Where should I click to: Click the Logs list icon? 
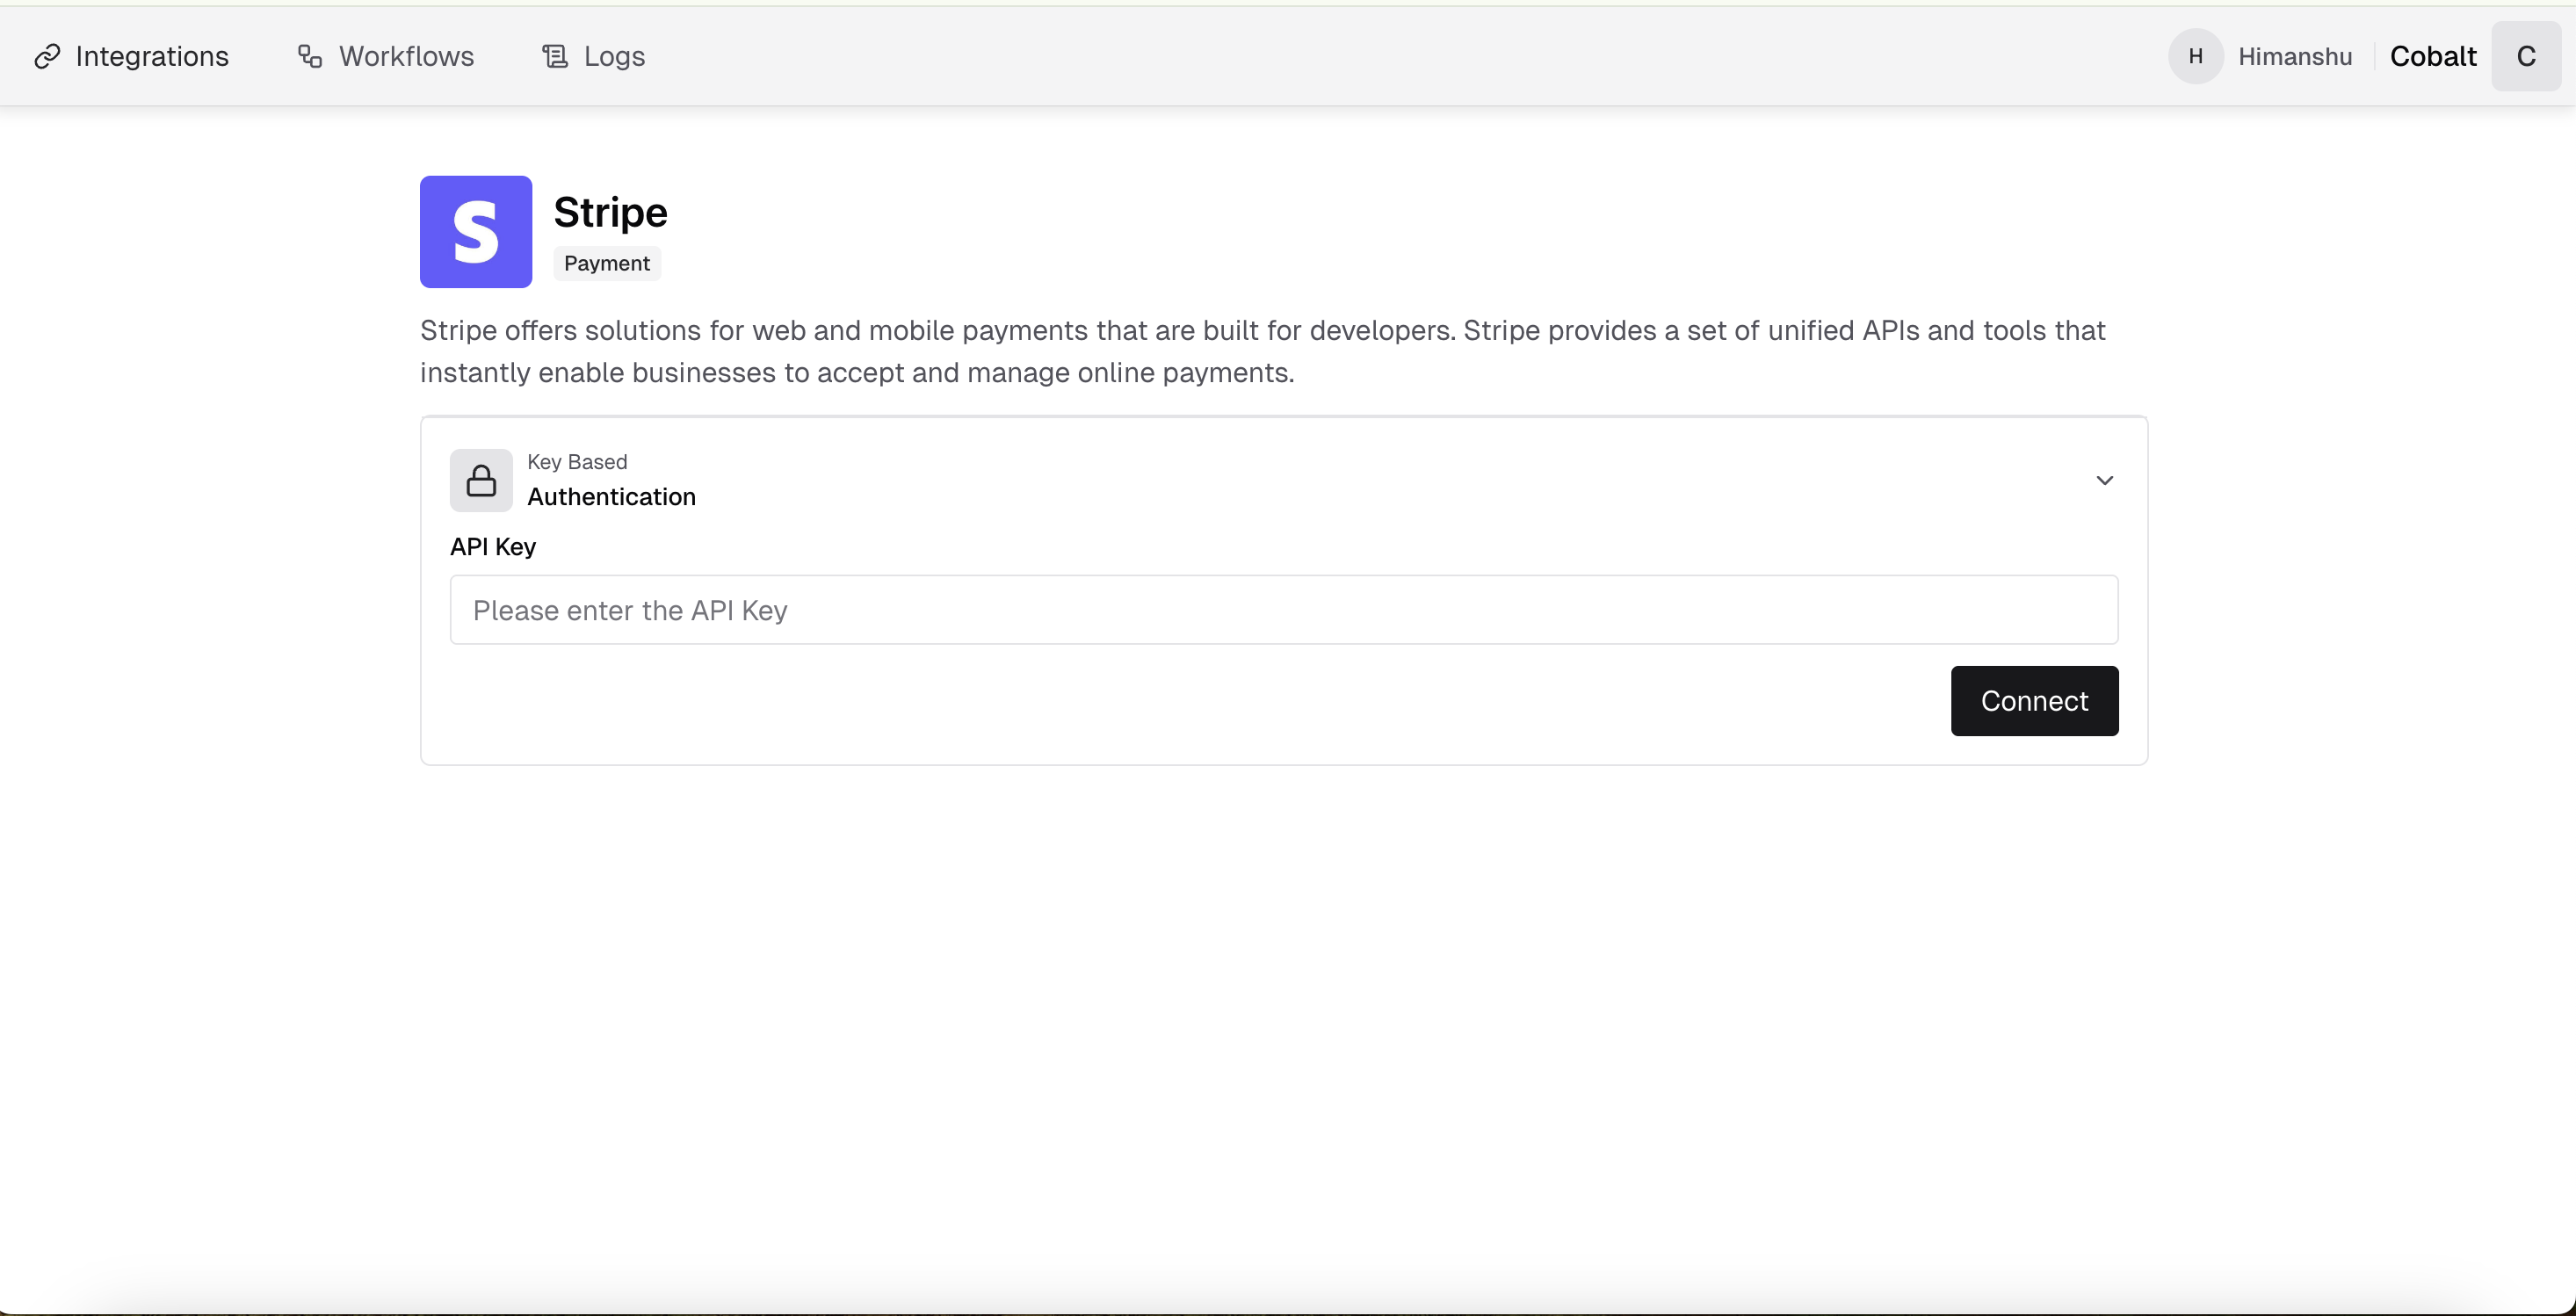[x=555, y=57]
